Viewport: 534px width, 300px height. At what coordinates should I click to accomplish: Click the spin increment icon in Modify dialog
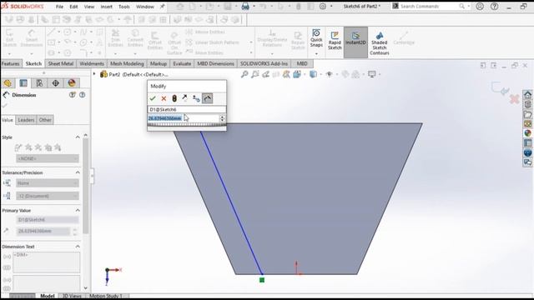(x=196, y=98)
